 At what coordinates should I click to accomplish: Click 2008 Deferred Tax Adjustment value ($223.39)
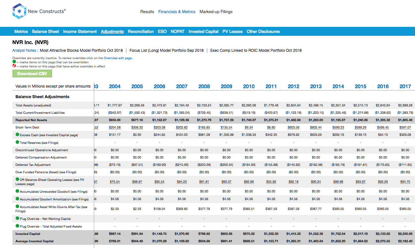[204, 165]
